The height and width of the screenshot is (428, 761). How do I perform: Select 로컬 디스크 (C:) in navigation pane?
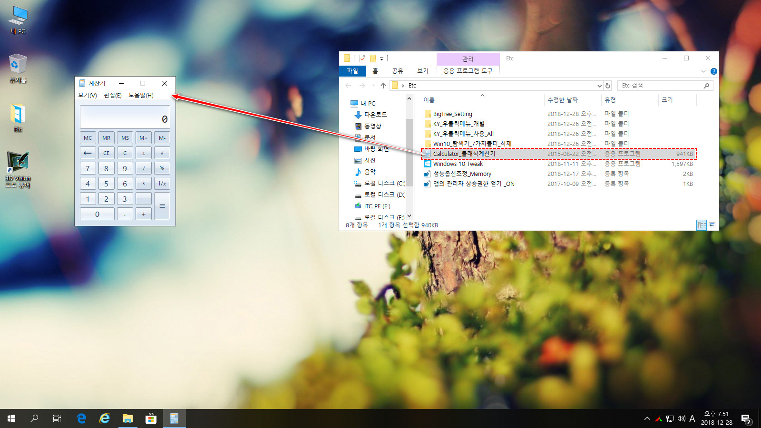point(380,183)
